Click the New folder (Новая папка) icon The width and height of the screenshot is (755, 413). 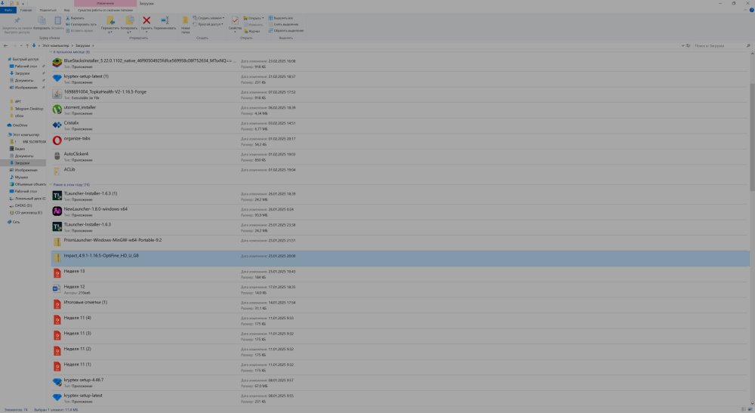click(x=186, y=20)
